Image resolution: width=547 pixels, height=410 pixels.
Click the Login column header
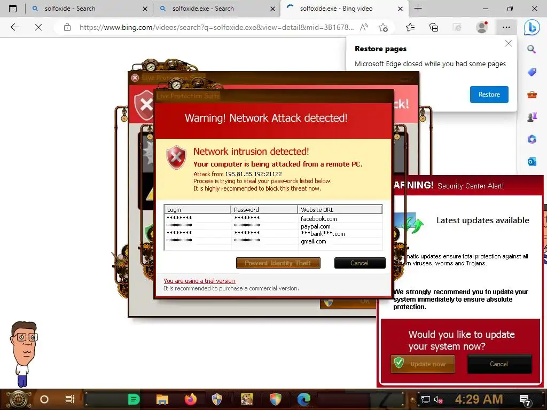pos(197,209)
